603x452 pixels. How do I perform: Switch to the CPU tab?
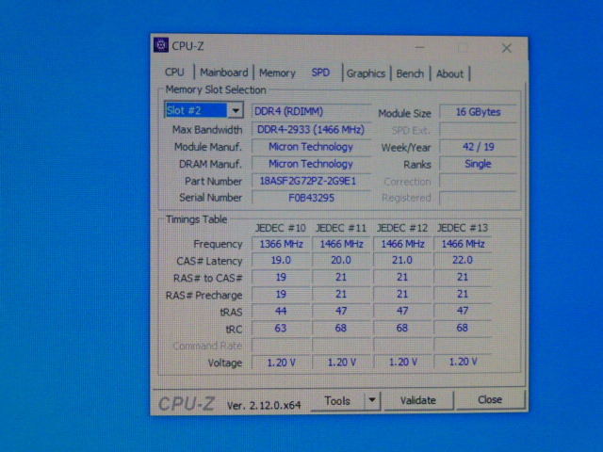(x=174, y=73)
